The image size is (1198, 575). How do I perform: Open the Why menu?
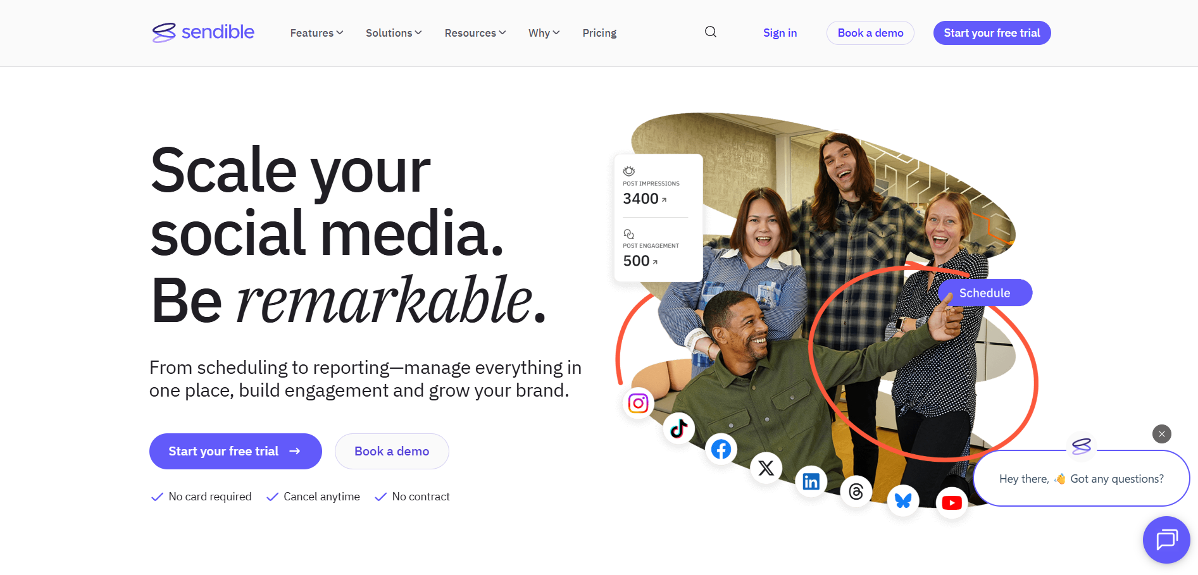click(544, 33)
